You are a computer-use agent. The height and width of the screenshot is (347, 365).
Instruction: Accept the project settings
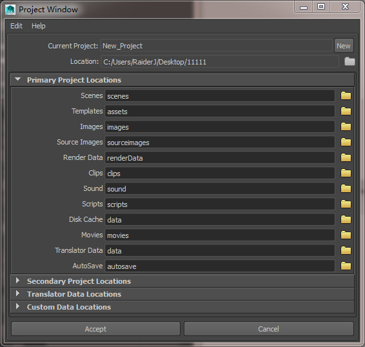click(x=95, y=328)
